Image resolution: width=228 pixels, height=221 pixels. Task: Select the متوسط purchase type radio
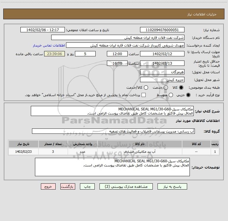point(171,95)
